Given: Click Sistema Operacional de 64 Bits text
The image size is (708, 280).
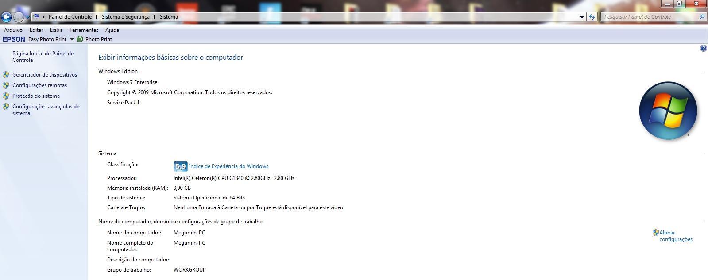Looking at the screenshot, I should point(209,198).
